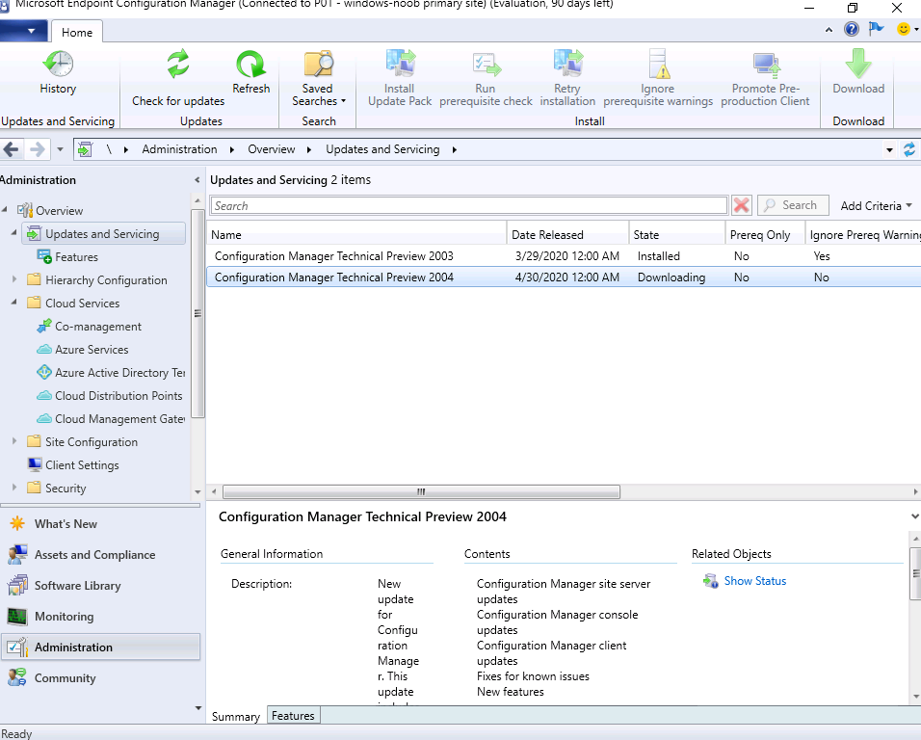This screenshot has width=921, height=740.
Task: Select Overview node in the tree
Action: coord(59,210)
